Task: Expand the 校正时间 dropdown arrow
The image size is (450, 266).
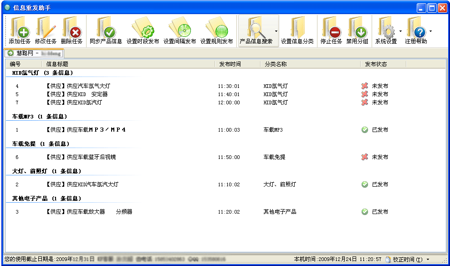Action: 428,260
